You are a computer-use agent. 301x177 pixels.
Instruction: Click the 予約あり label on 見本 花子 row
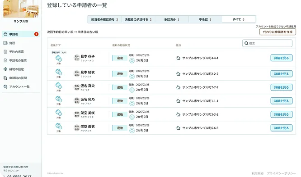pos(59,52)
